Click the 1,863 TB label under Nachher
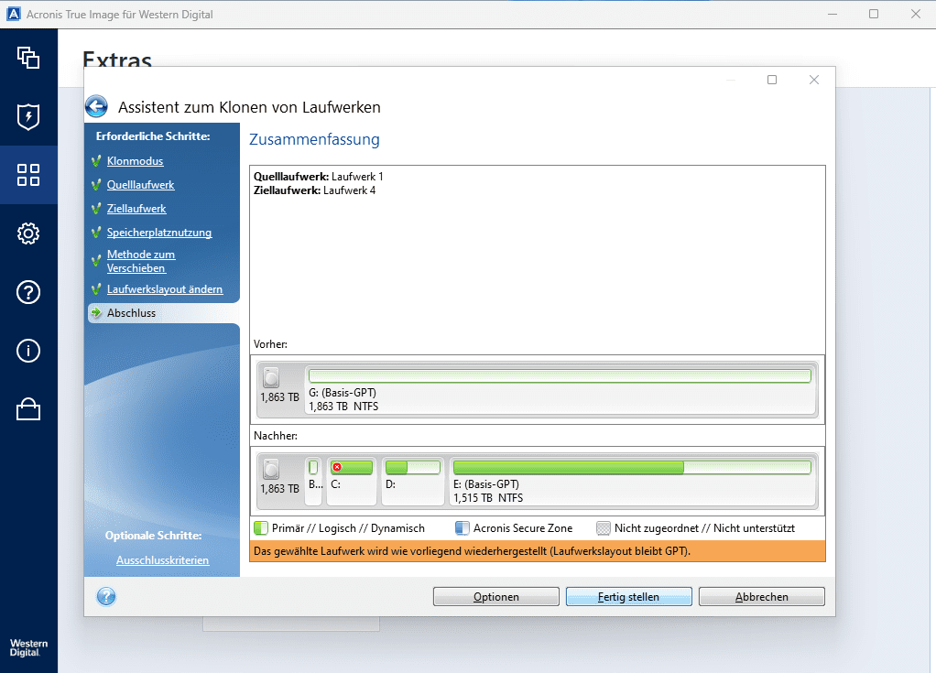Screen dimensions: 936x673 coord(279,488)
